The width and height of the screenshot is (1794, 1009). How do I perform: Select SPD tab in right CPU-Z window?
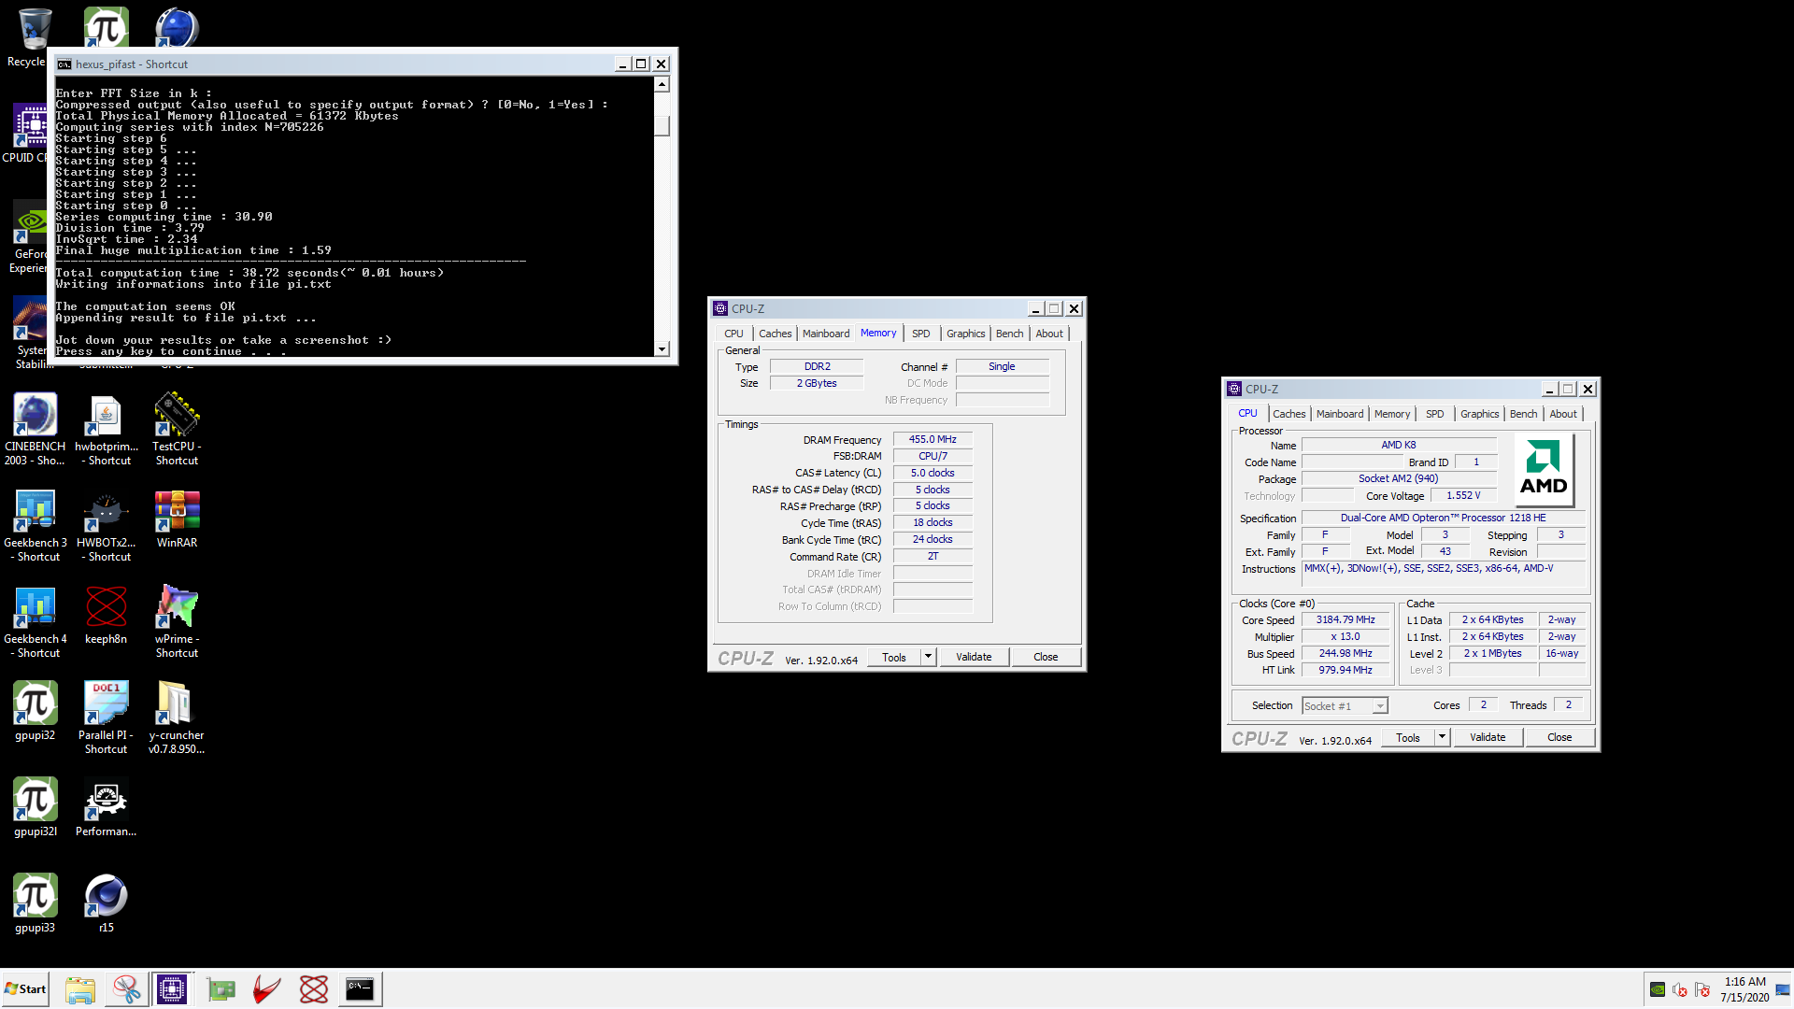(1434, 414)
